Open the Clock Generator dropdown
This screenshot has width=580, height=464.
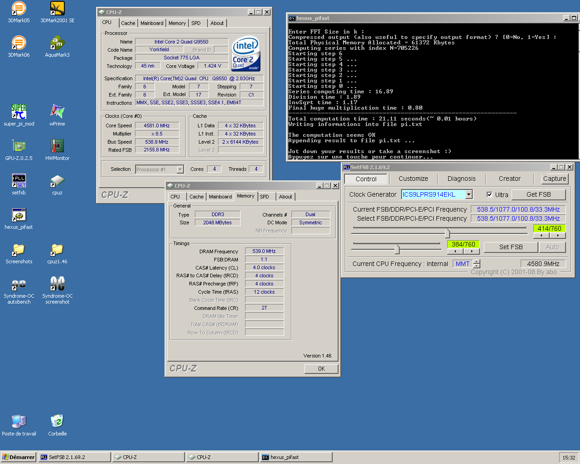point(469,194)
